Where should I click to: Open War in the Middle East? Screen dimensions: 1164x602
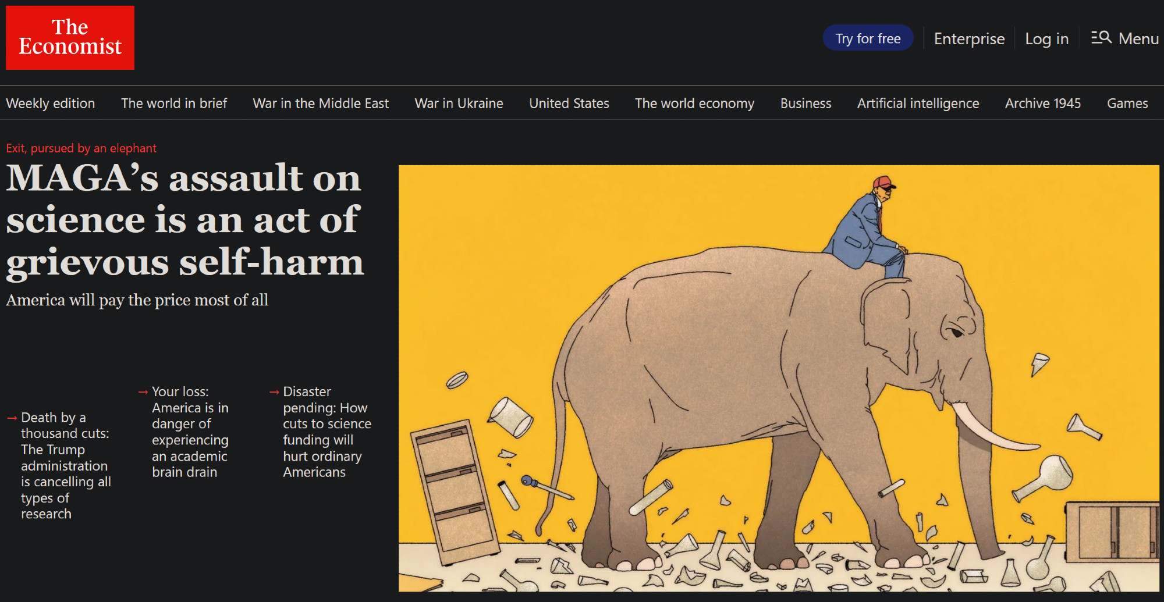click(x=321, y=103)
